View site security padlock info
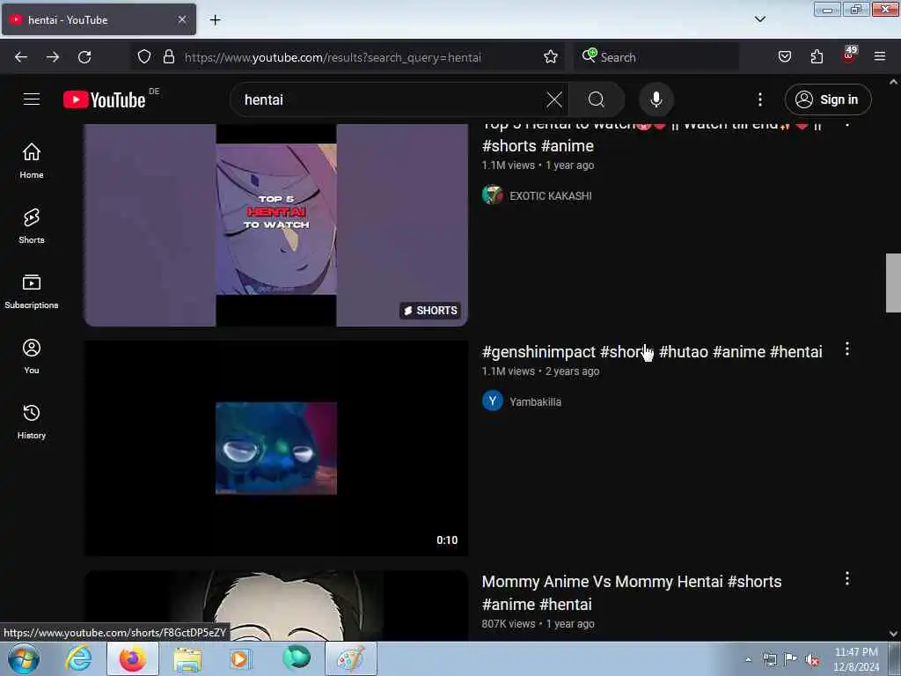901x676 pixels. coord(168,56)
